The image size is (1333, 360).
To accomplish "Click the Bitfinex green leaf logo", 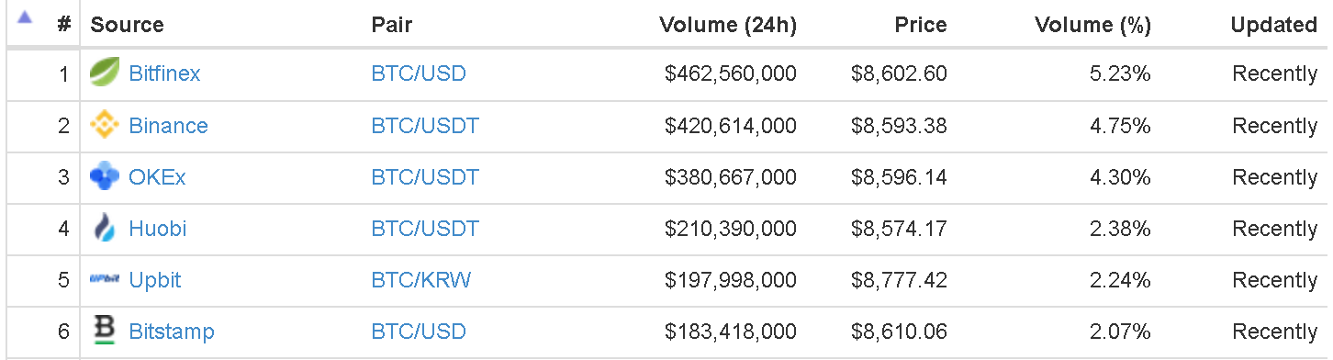I will pos(105,73).
